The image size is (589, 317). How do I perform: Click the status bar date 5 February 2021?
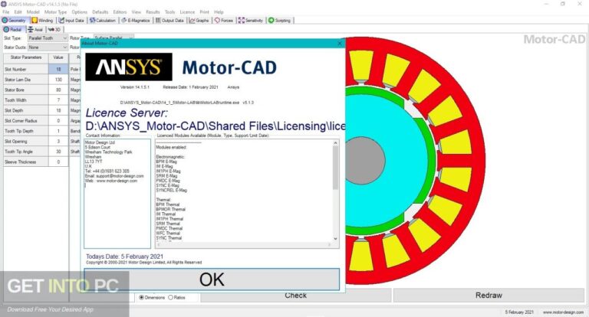coord(519,312)
